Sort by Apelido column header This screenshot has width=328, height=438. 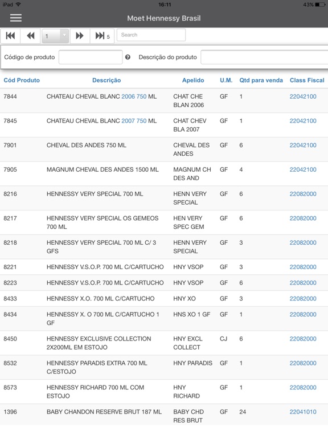tap(193, 80)
